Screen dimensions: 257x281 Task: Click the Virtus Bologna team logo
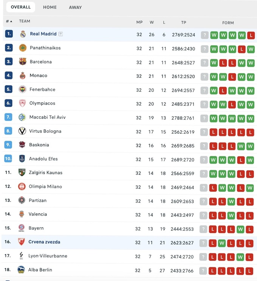pyautogui.click(x=22, y=131)
